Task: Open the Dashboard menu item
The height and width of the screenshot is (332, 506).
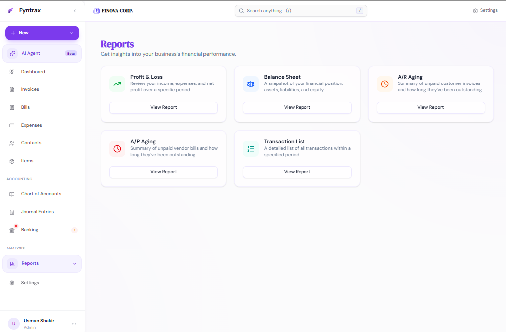Action: click(x=42, y=72)
